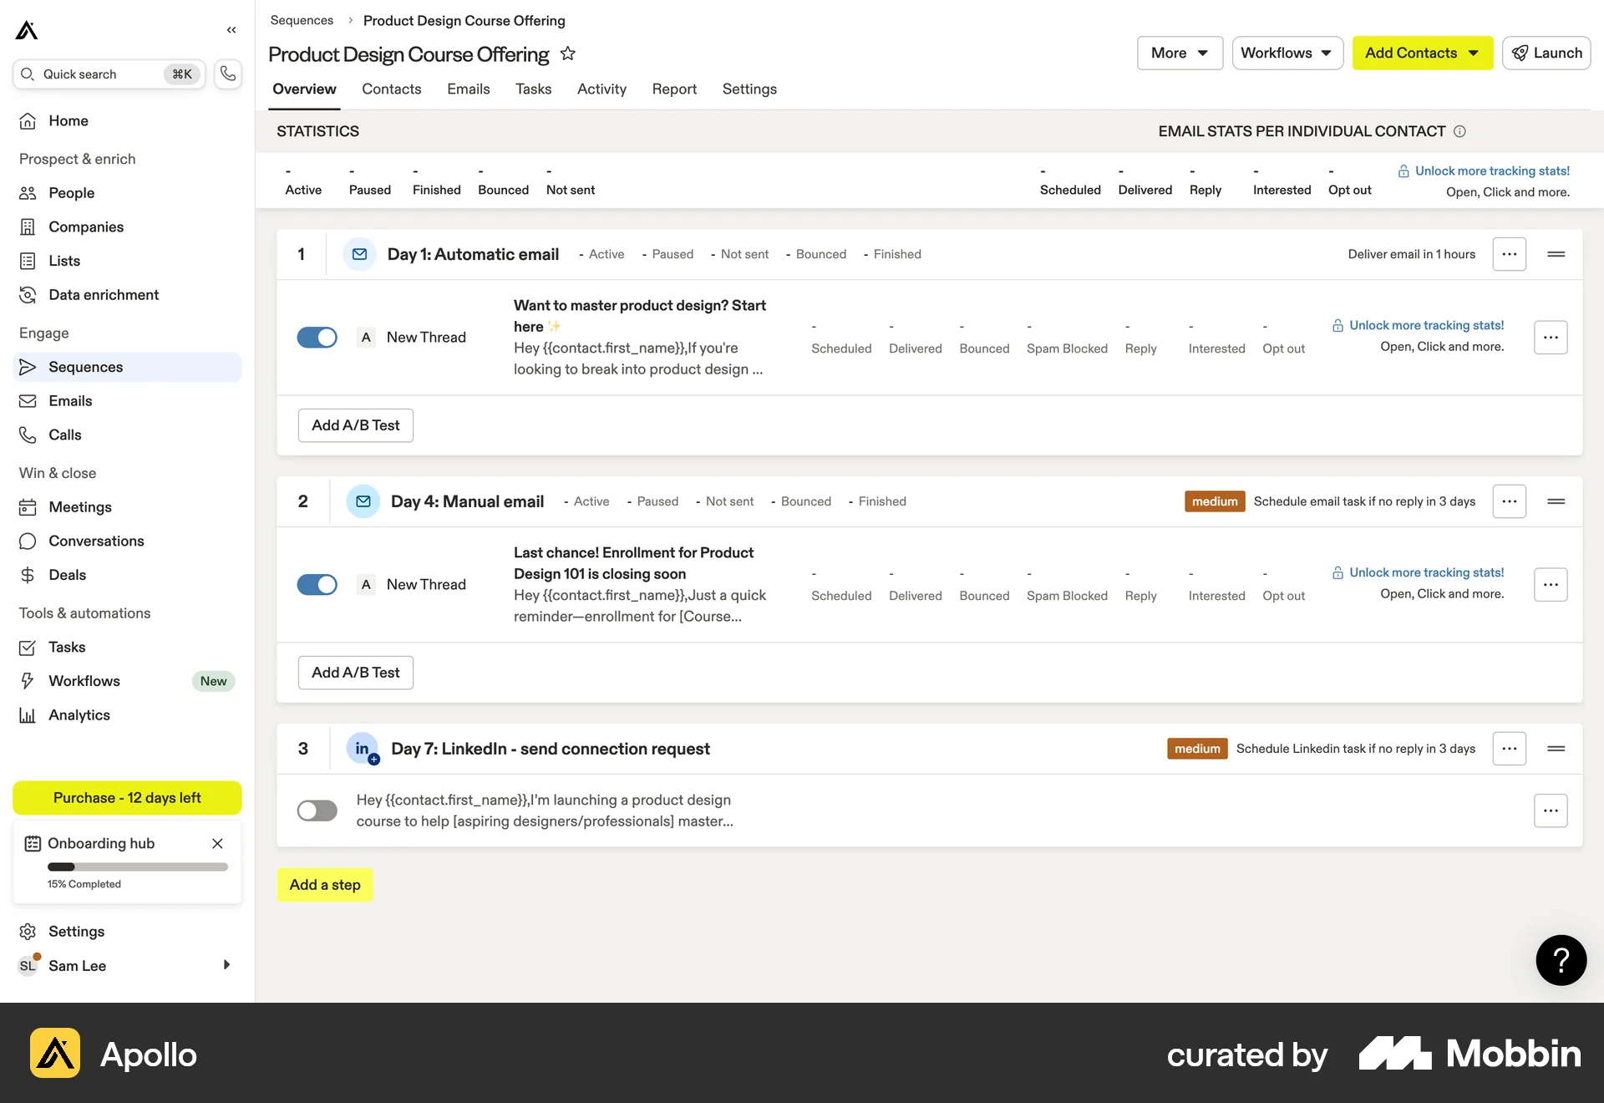Screen dimensions: 1604x1103
Task: Click the Launch button
Action: coord(1546,53)
